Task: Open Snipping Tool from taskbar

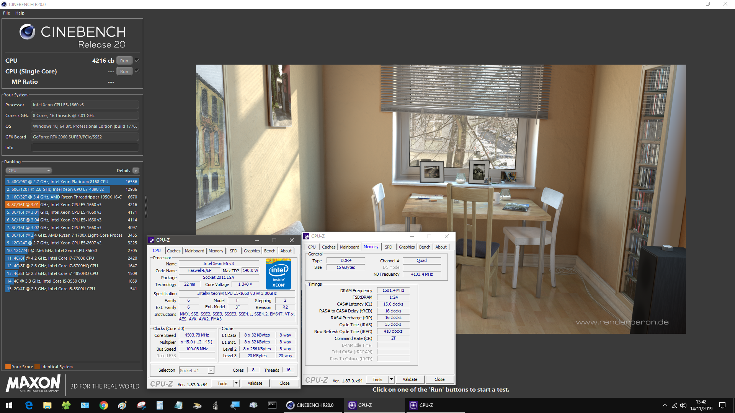Action: pyautogui.click(x=141, y=405)
